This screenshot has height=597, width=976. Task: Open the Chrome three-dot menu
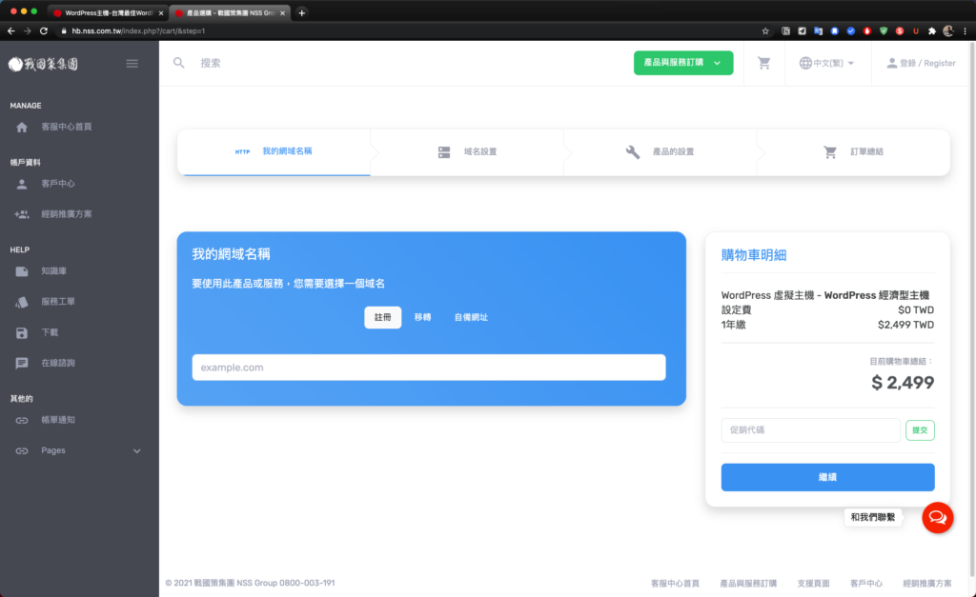pos(966,30)
